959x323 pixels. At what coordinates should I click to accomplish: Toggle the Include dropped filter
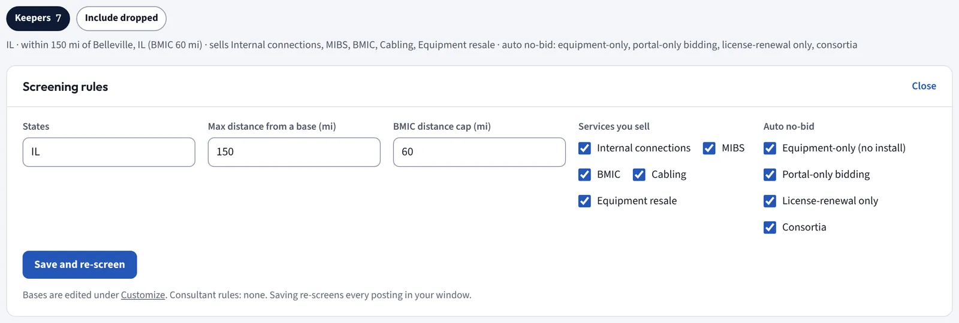(x=121, y=18)
